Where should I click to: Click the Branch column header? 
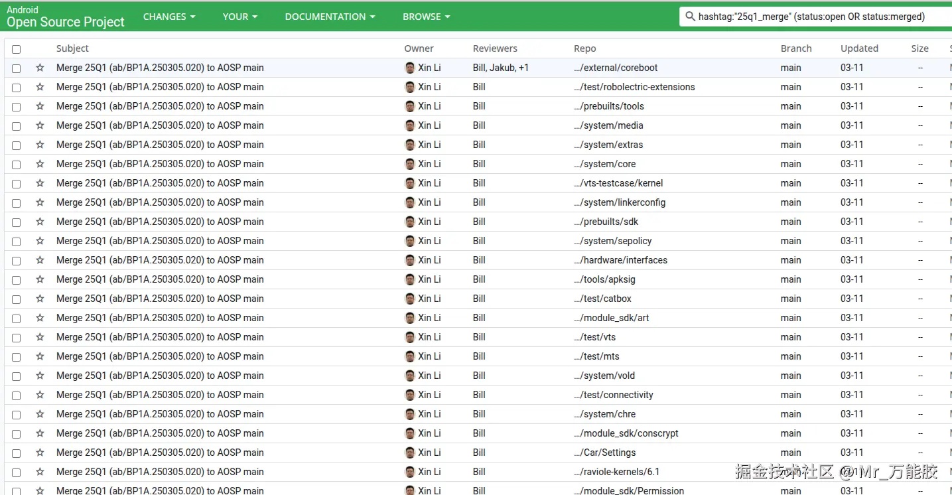pos(796,48)
